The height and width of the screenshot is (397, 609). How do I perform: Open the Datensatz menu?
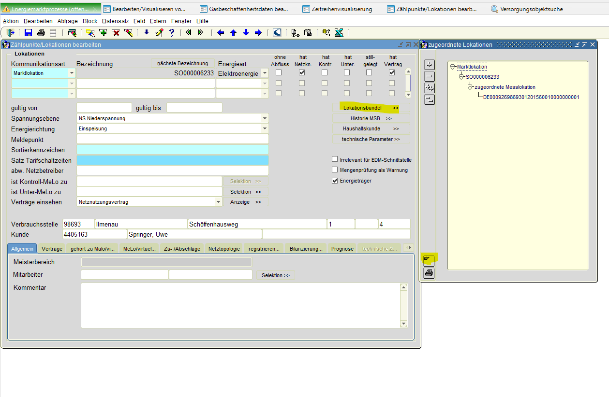pos(116,21)
